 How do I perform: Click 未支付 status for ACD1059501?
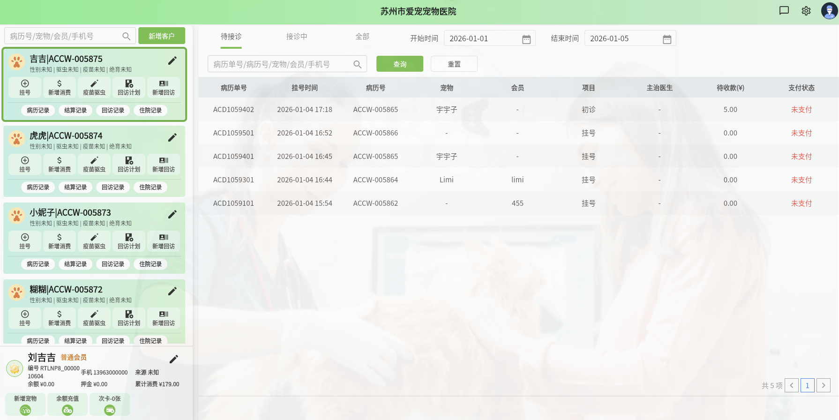pos(802,133)
